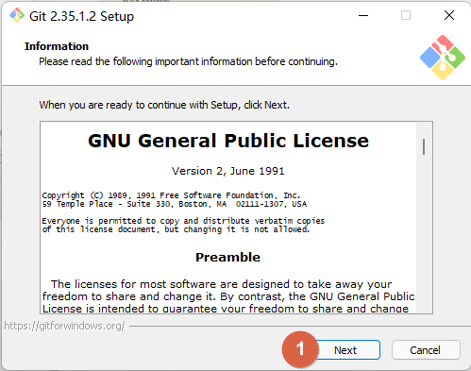This screenshot has width=471, height=371.
Task: Click the 'Git 2.35.1.2 Setup' window title
Action: pos(81,16)
